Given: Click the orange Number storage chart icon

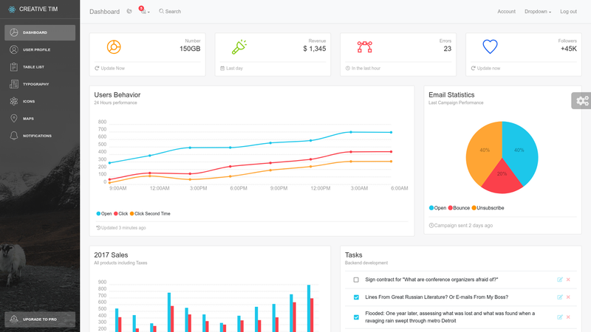Looking at the screenshot, I should coord(114,46).
